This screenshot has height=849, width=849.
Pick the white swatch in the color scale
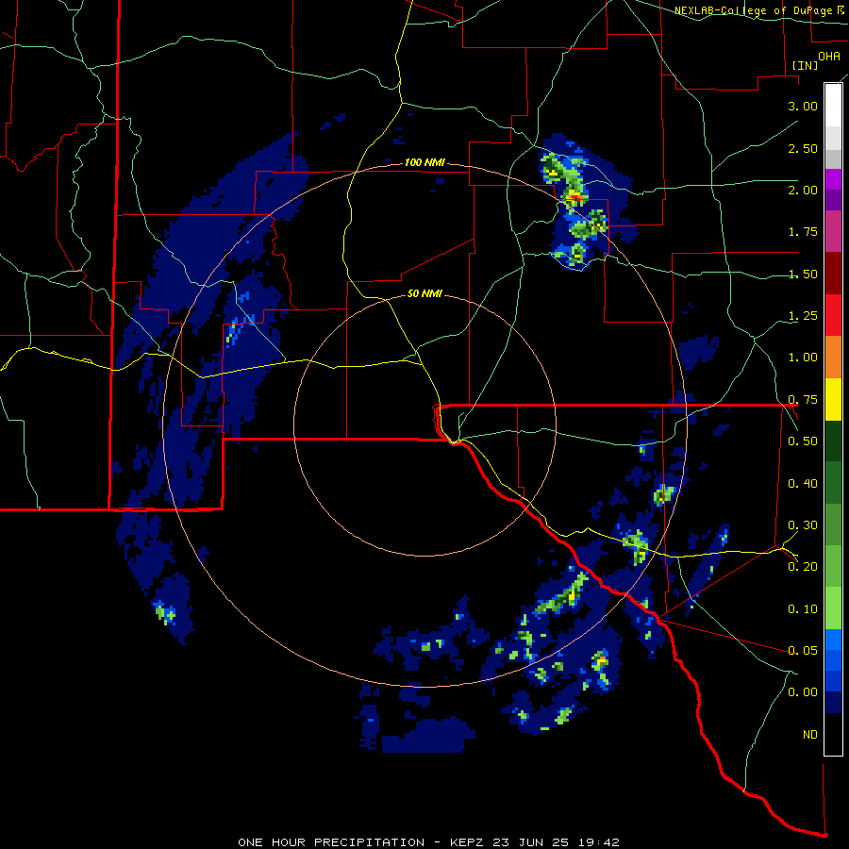[833, 105]
